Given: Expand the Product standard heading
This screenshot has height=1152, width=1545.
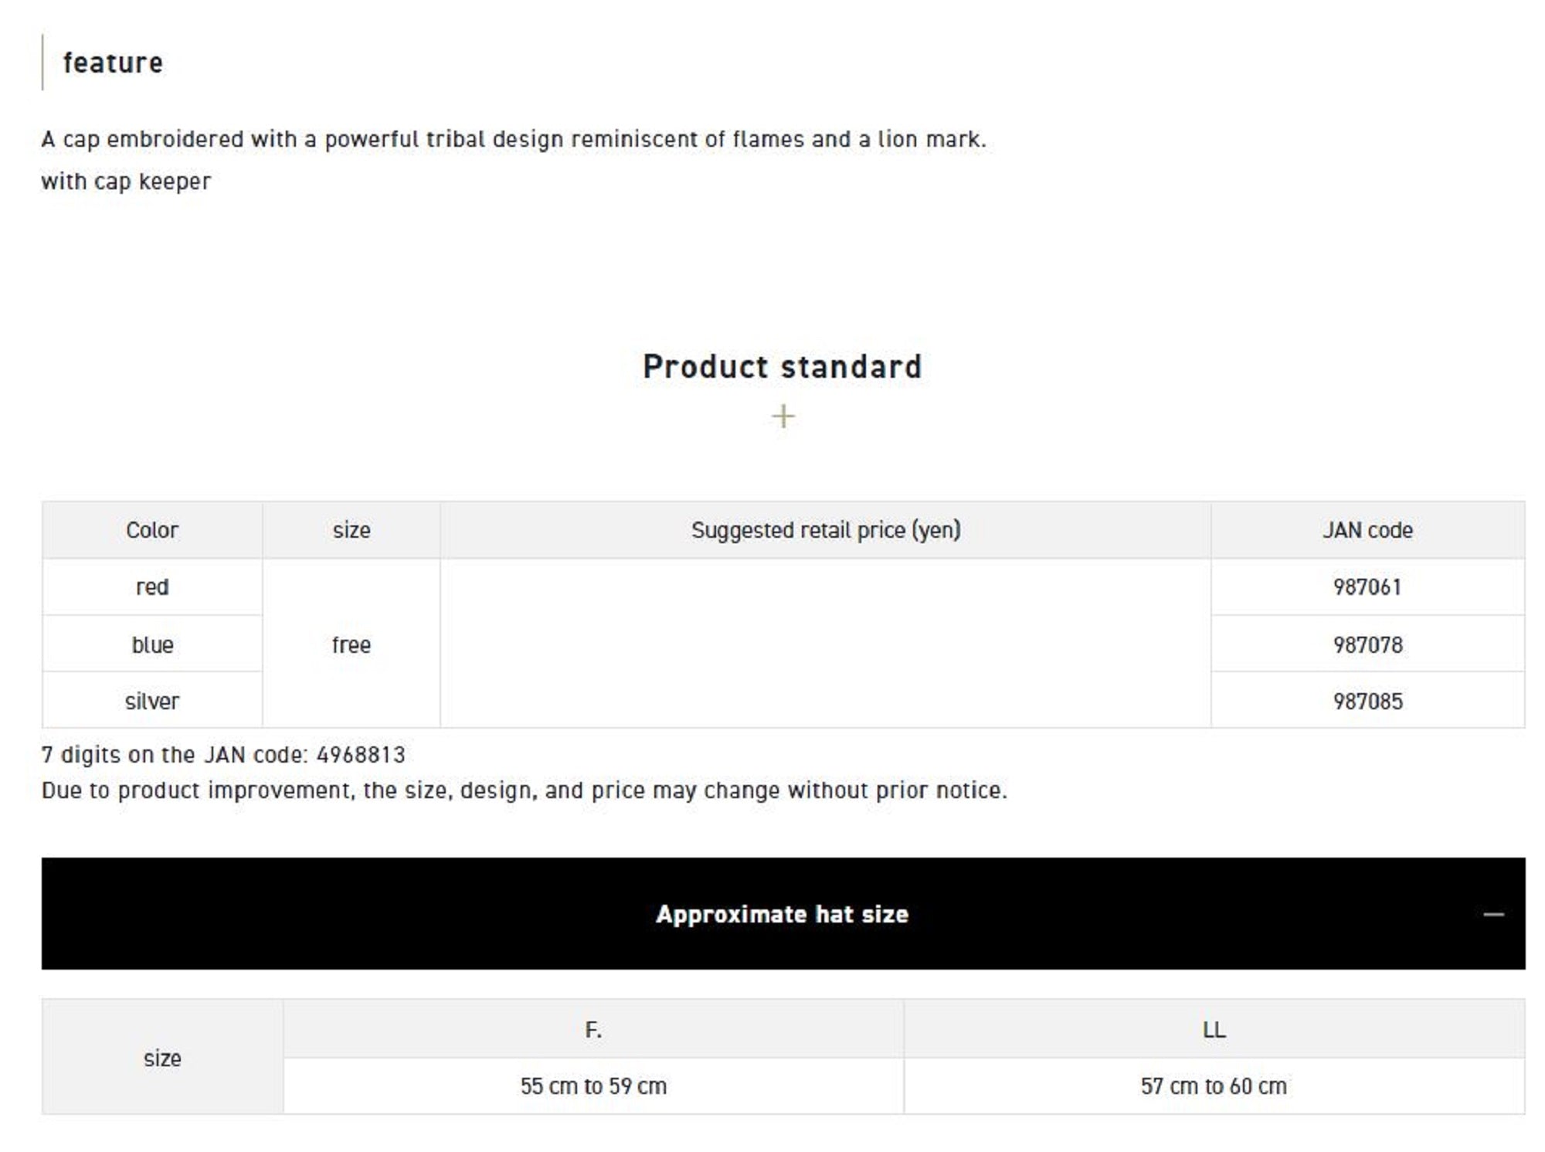Looking at the screenshot, I should coord(782,366).
